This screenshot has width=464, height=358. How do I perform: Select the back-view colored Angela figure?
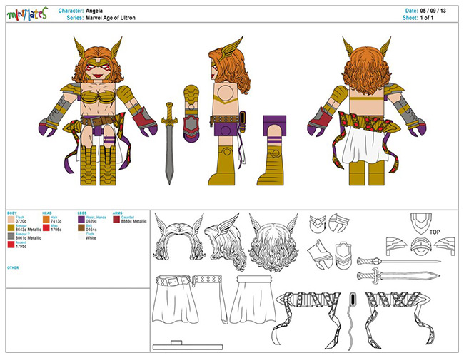point(367,111)
